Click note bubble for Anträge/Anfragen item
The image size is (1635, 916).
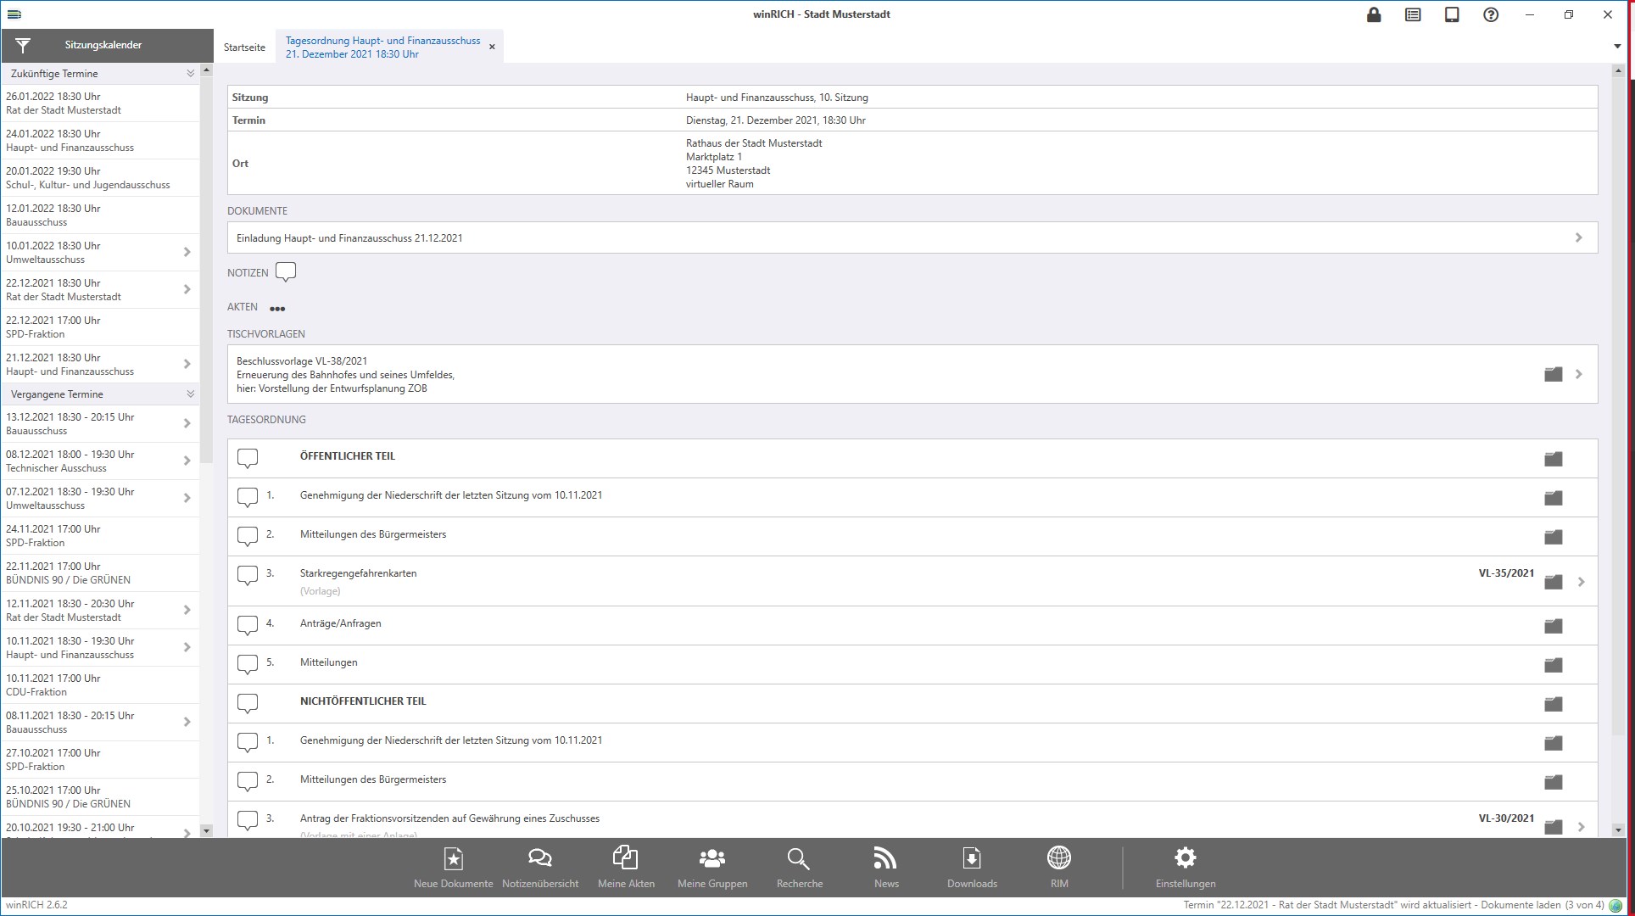(248, 626)
